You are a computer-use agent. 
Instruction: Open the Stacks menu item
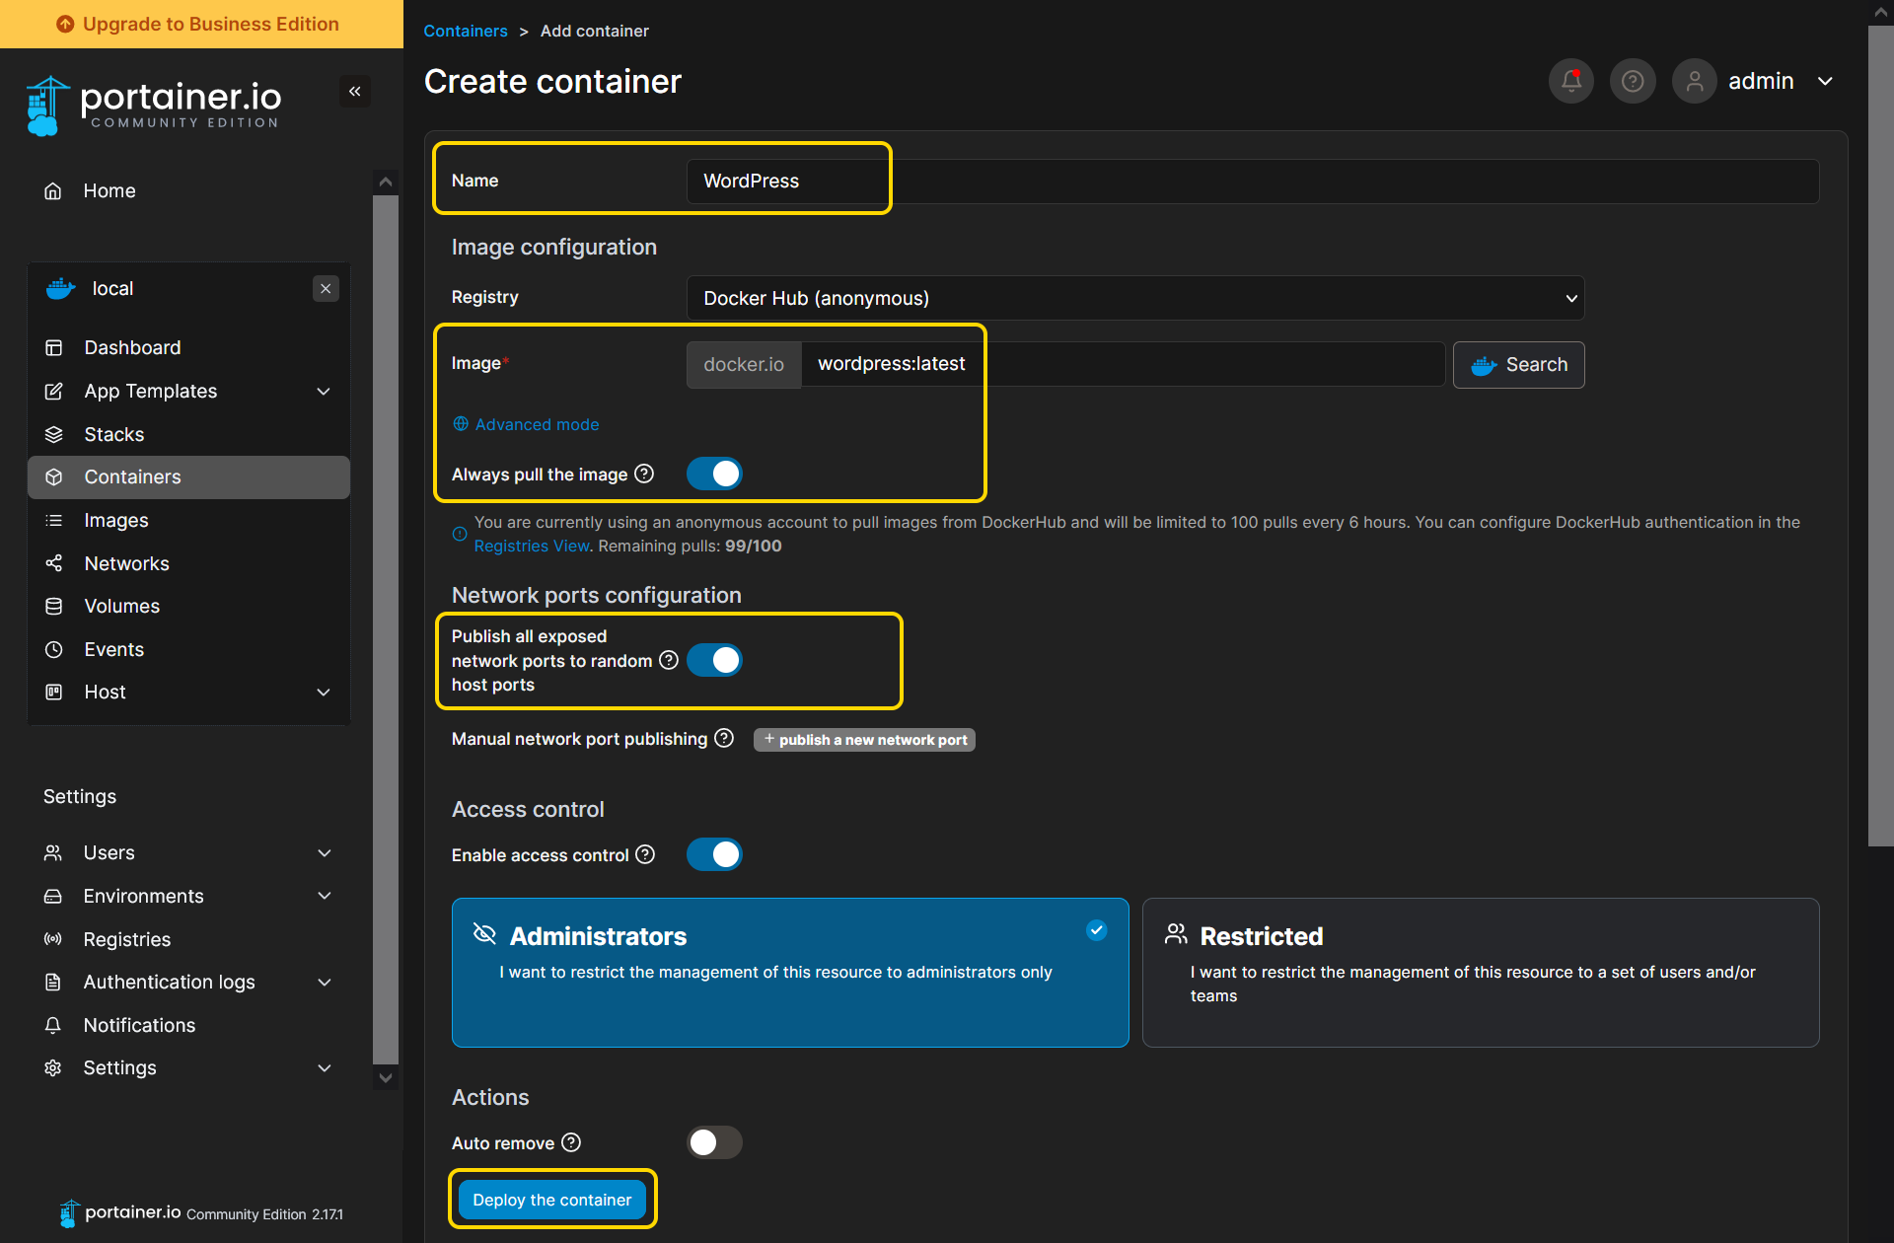click(189, 435)
